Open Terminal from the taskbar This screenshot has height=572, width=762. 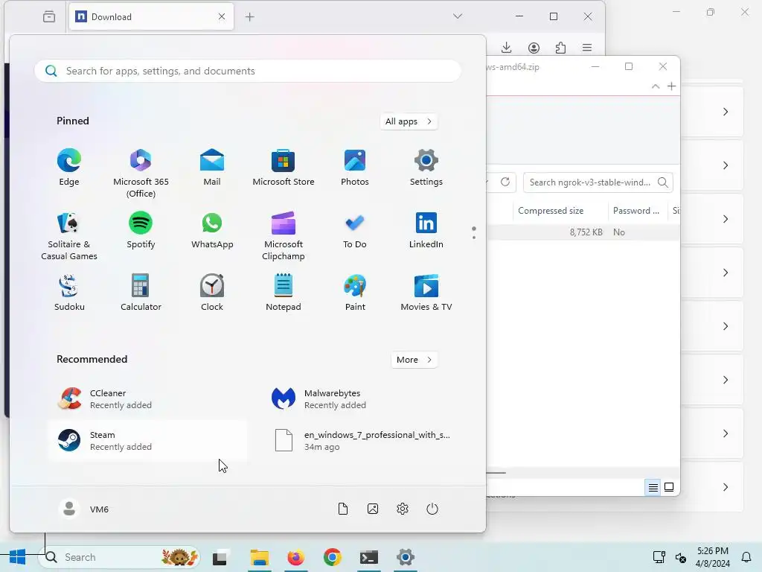tap(369, 557)
